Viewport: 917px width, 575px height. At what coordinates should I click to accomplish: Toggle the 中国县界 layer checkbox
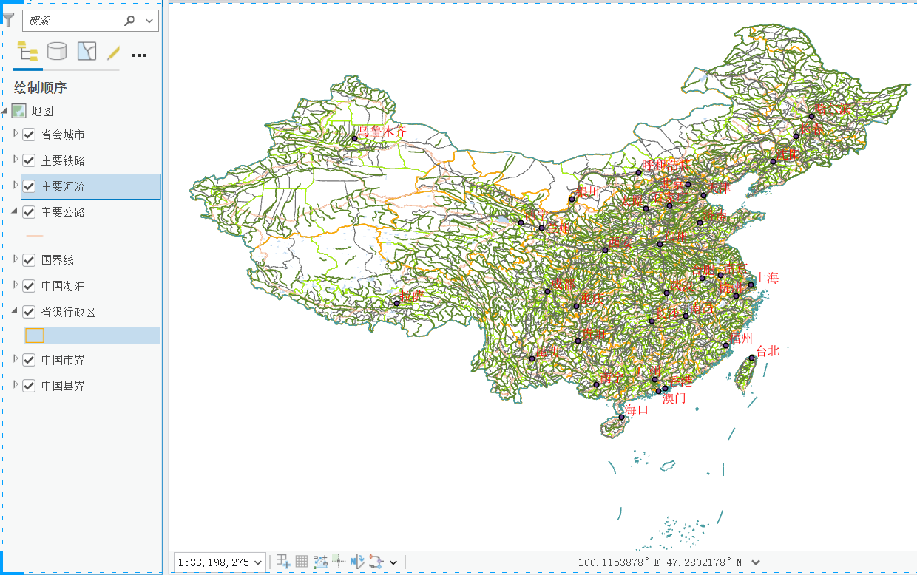tap(30, 386)
